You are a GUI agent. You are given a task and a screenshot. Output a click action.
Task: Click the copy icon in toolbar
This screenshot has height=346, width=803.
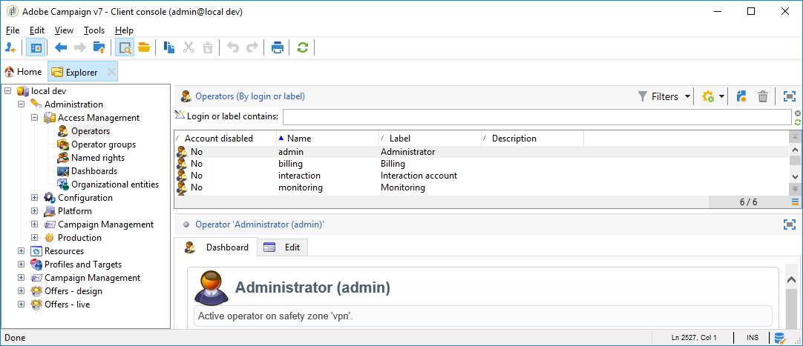169,48
